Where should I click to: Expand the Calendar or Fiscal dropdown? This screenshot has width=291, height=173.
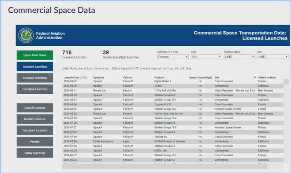point(173,57)
